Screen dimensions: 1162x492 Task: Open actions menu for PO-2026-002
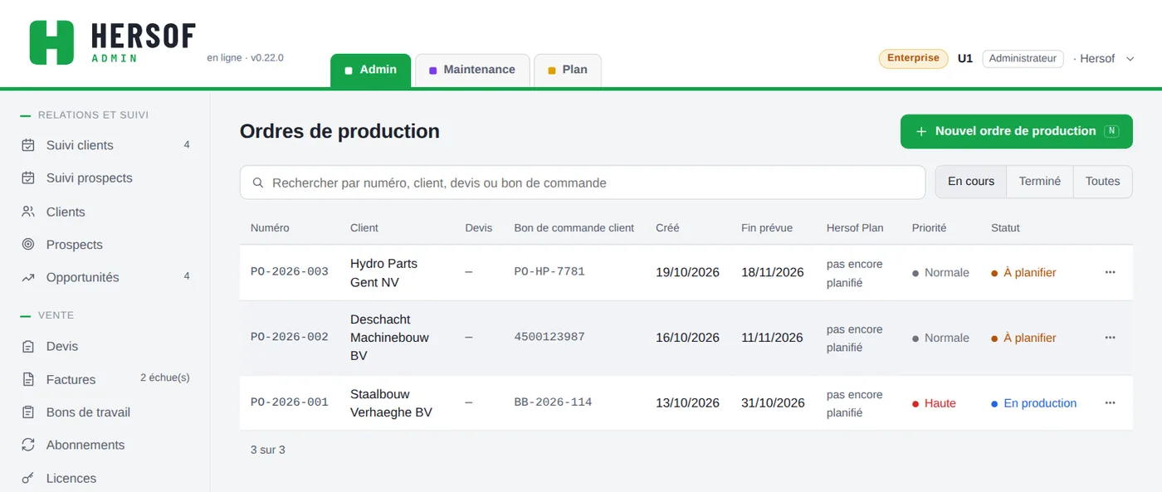coord(1110,338)
